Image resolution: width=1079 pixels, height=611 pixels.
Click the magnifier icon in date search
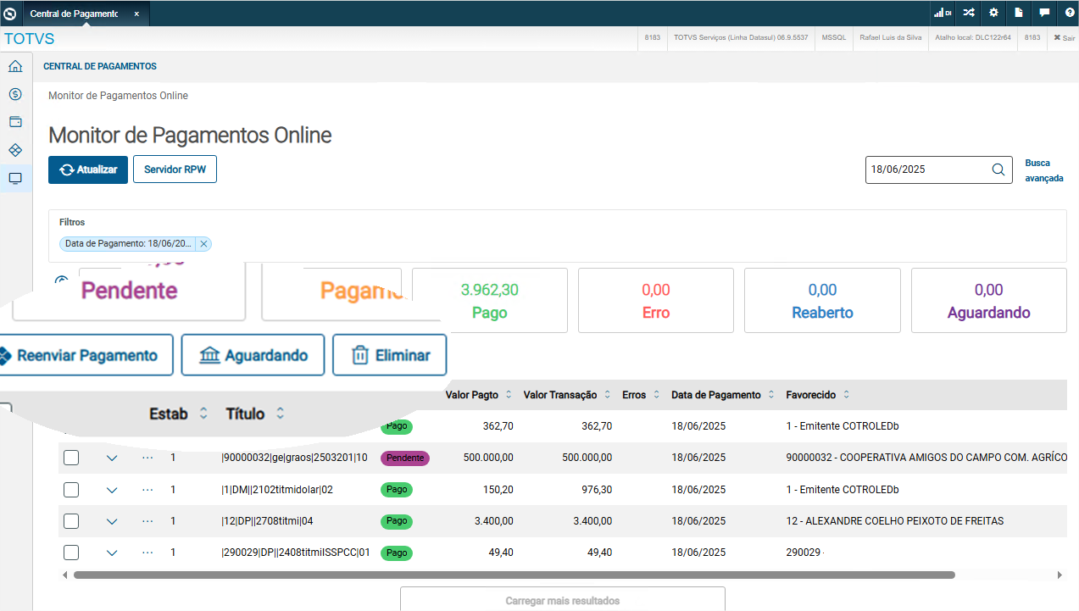click(x=998, y=169)
